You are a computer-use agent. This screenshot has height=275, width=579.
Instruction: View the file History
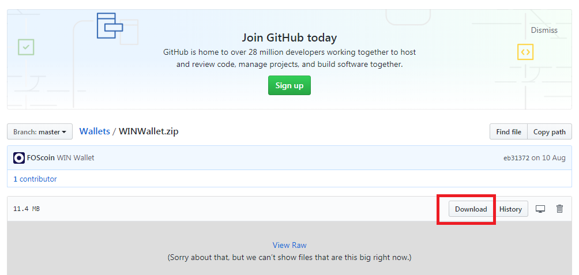coord(510,209)
